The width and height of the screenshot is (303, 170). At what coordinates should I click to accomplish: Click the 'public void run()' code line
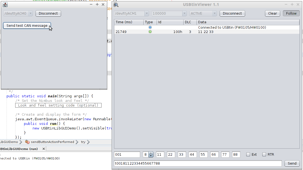point(44,124)
